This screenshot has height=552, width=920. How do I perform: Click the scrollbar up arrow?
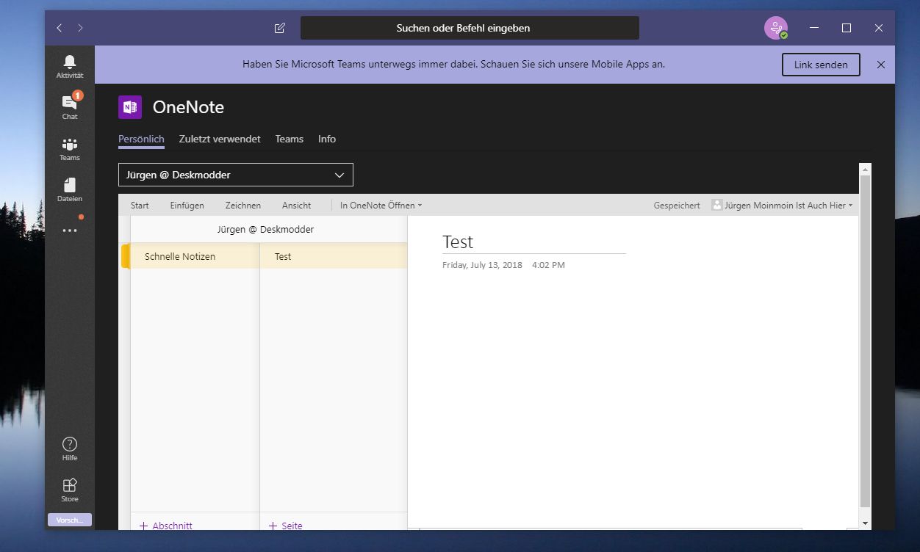(865, 169)
